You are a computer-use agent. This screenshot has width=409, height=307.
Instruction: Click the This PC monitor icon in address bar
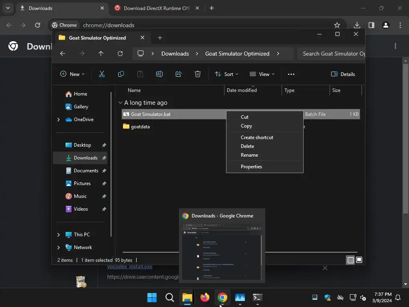point(141,54)
